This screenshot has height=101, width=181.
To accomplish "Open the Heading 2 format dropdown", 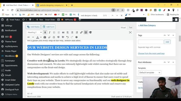I will [35, 33].
